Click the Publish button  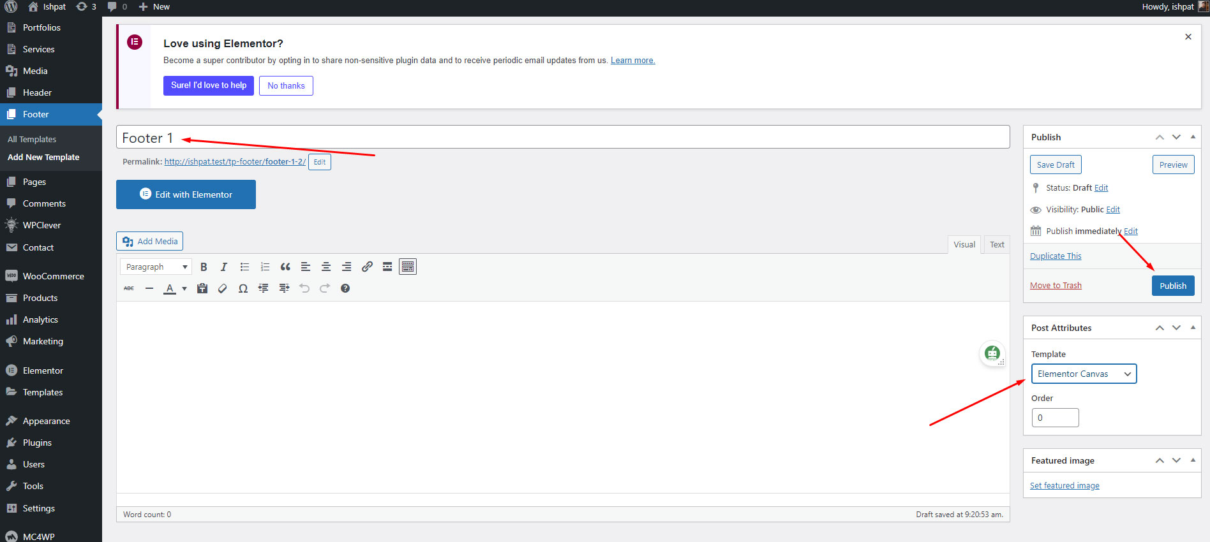tap(1173, 286)
